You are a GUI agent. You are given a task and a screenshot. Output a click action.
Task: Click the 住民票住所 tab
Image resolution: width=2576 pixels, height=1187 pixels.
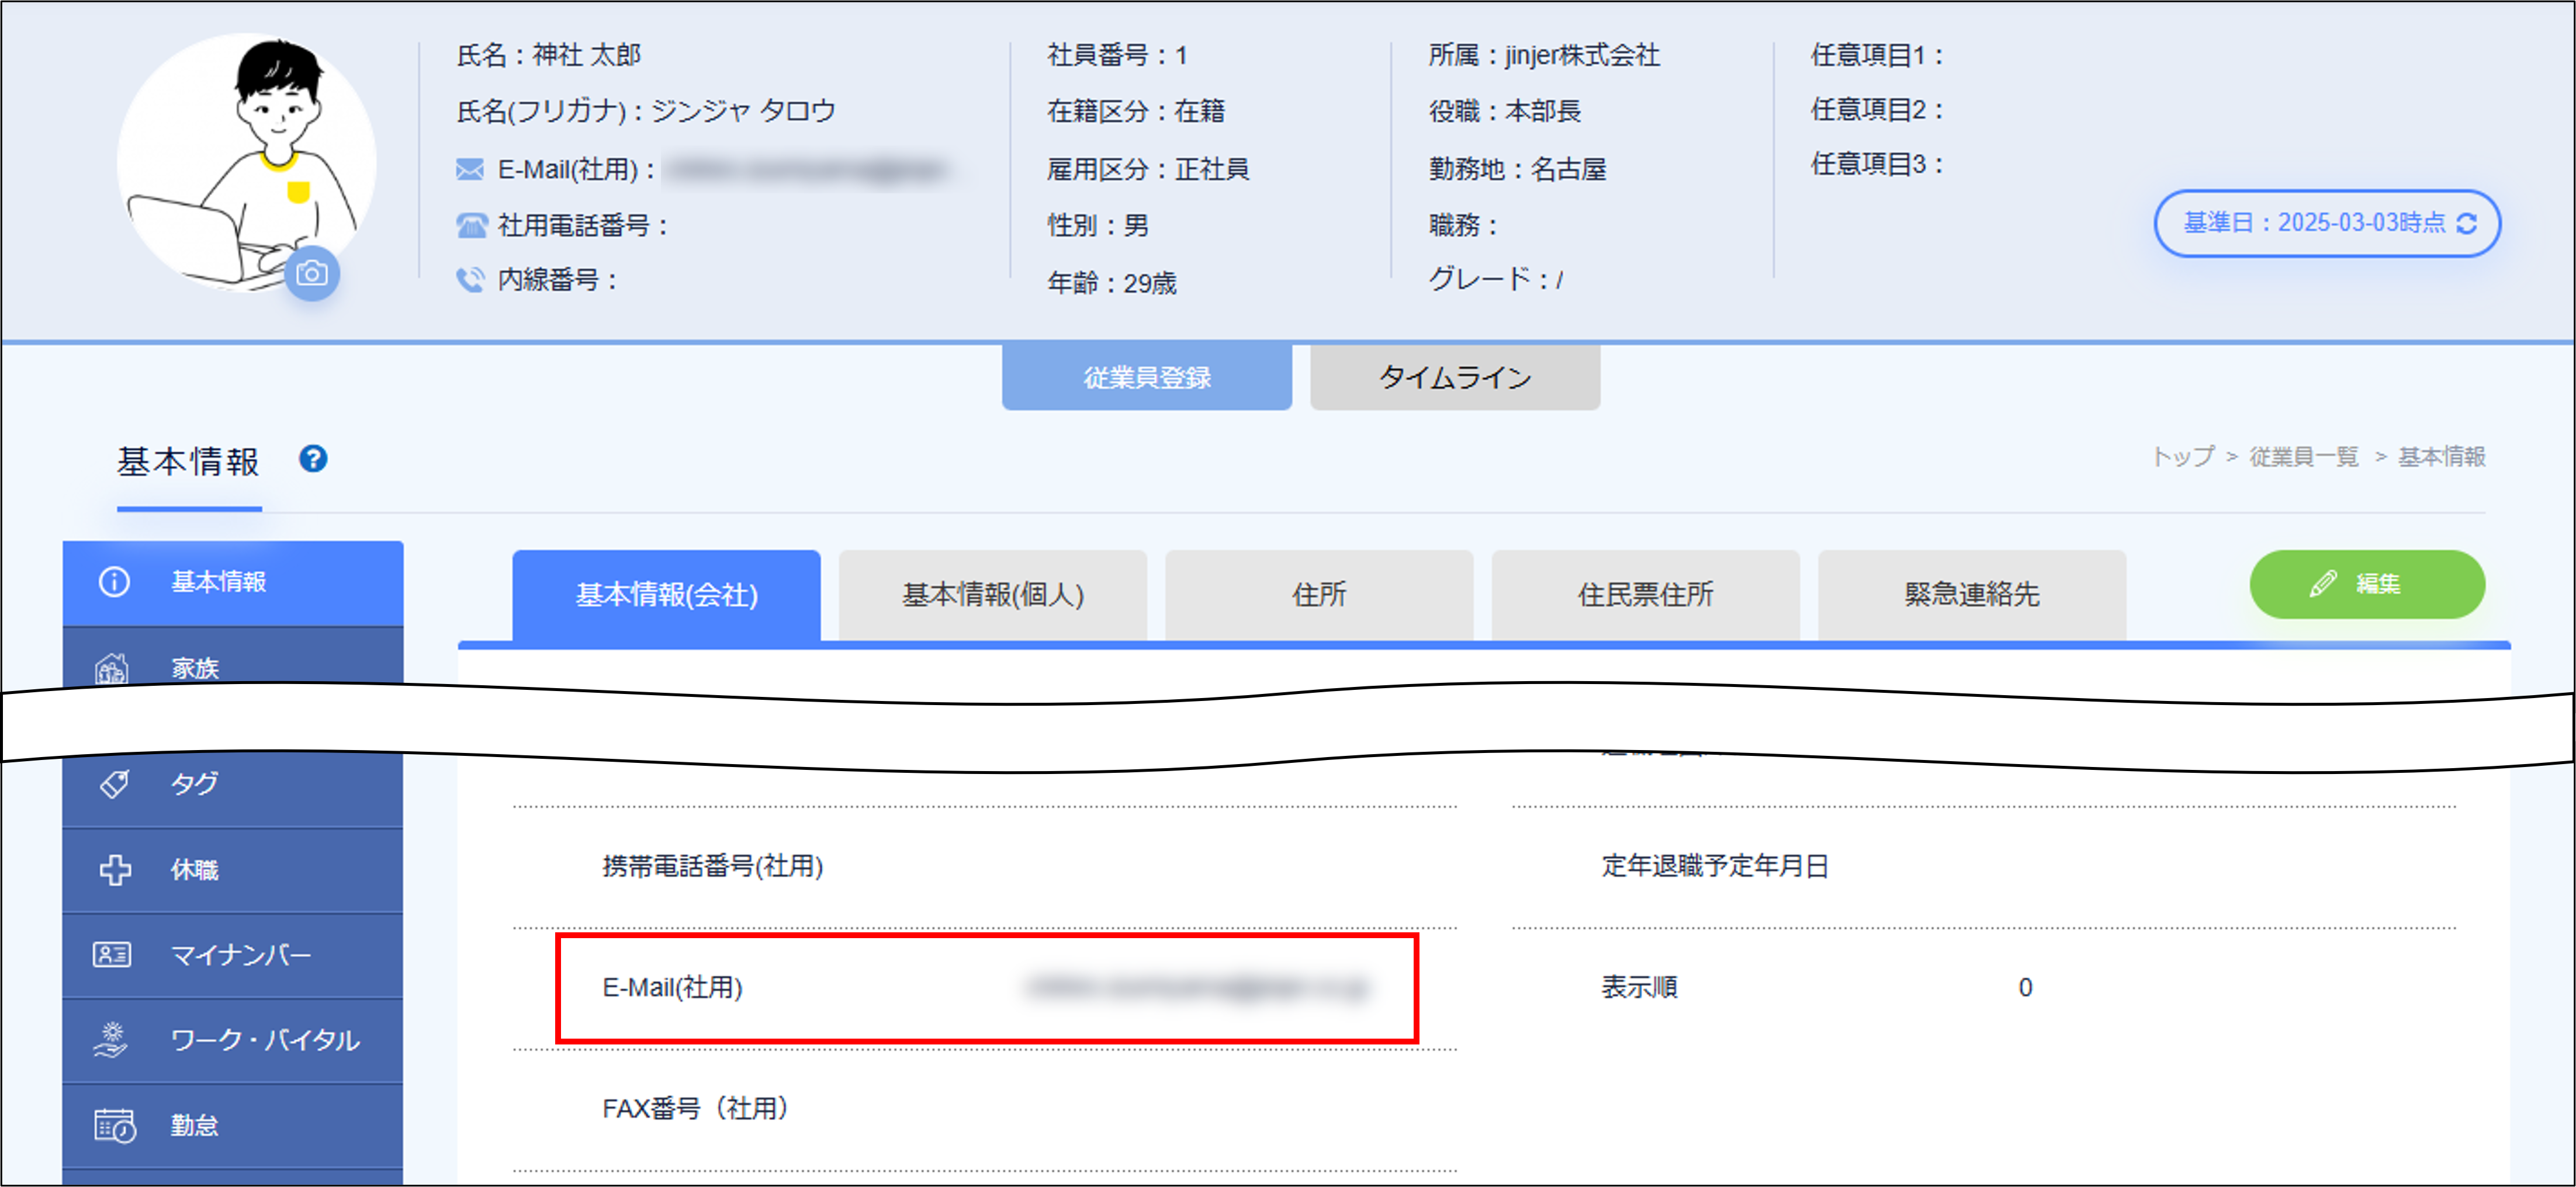point(1645,595)
